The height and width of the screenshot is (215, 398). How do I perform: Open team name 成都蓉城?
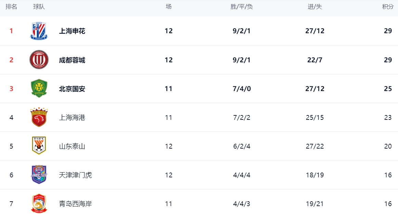coord(72,60)
